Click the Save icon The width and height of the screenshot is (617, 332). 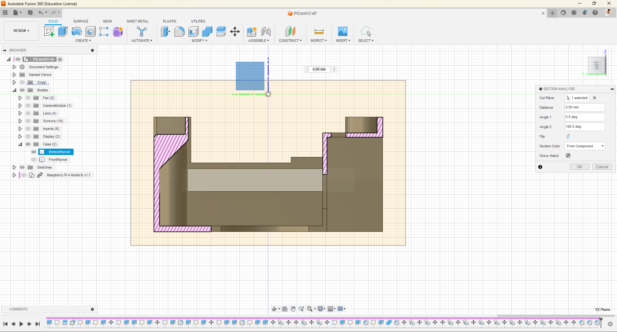(30, 13)
